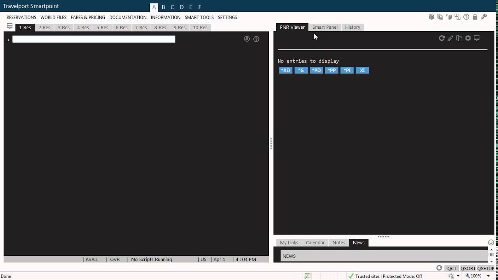Click the circular down-arrow icon beside News tab
Viewport: 498px width, 280px height.
pos(491,242)
